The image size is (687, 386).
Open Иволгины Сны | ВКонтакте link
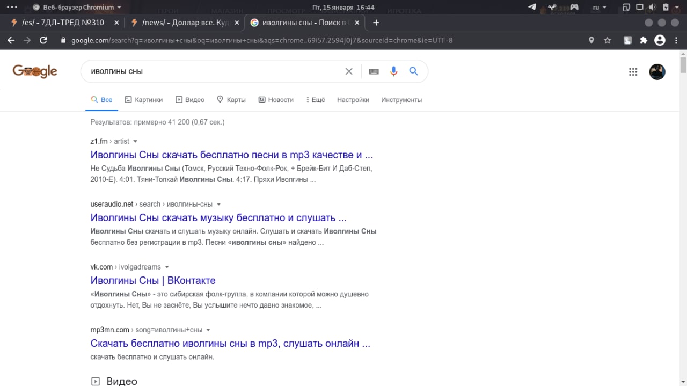point(153,281)
